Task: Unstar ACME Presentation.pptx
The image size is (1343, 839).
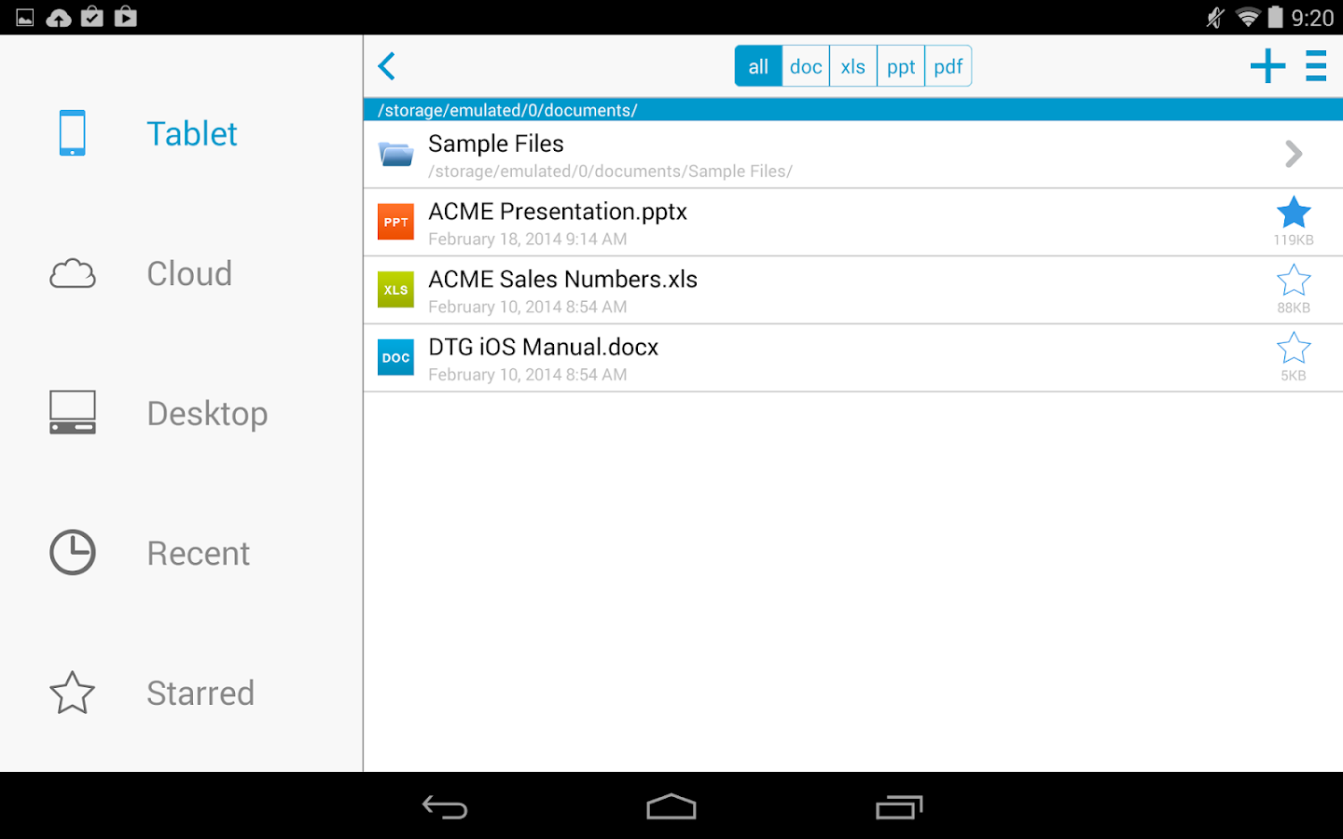Action: point(1294,213)
